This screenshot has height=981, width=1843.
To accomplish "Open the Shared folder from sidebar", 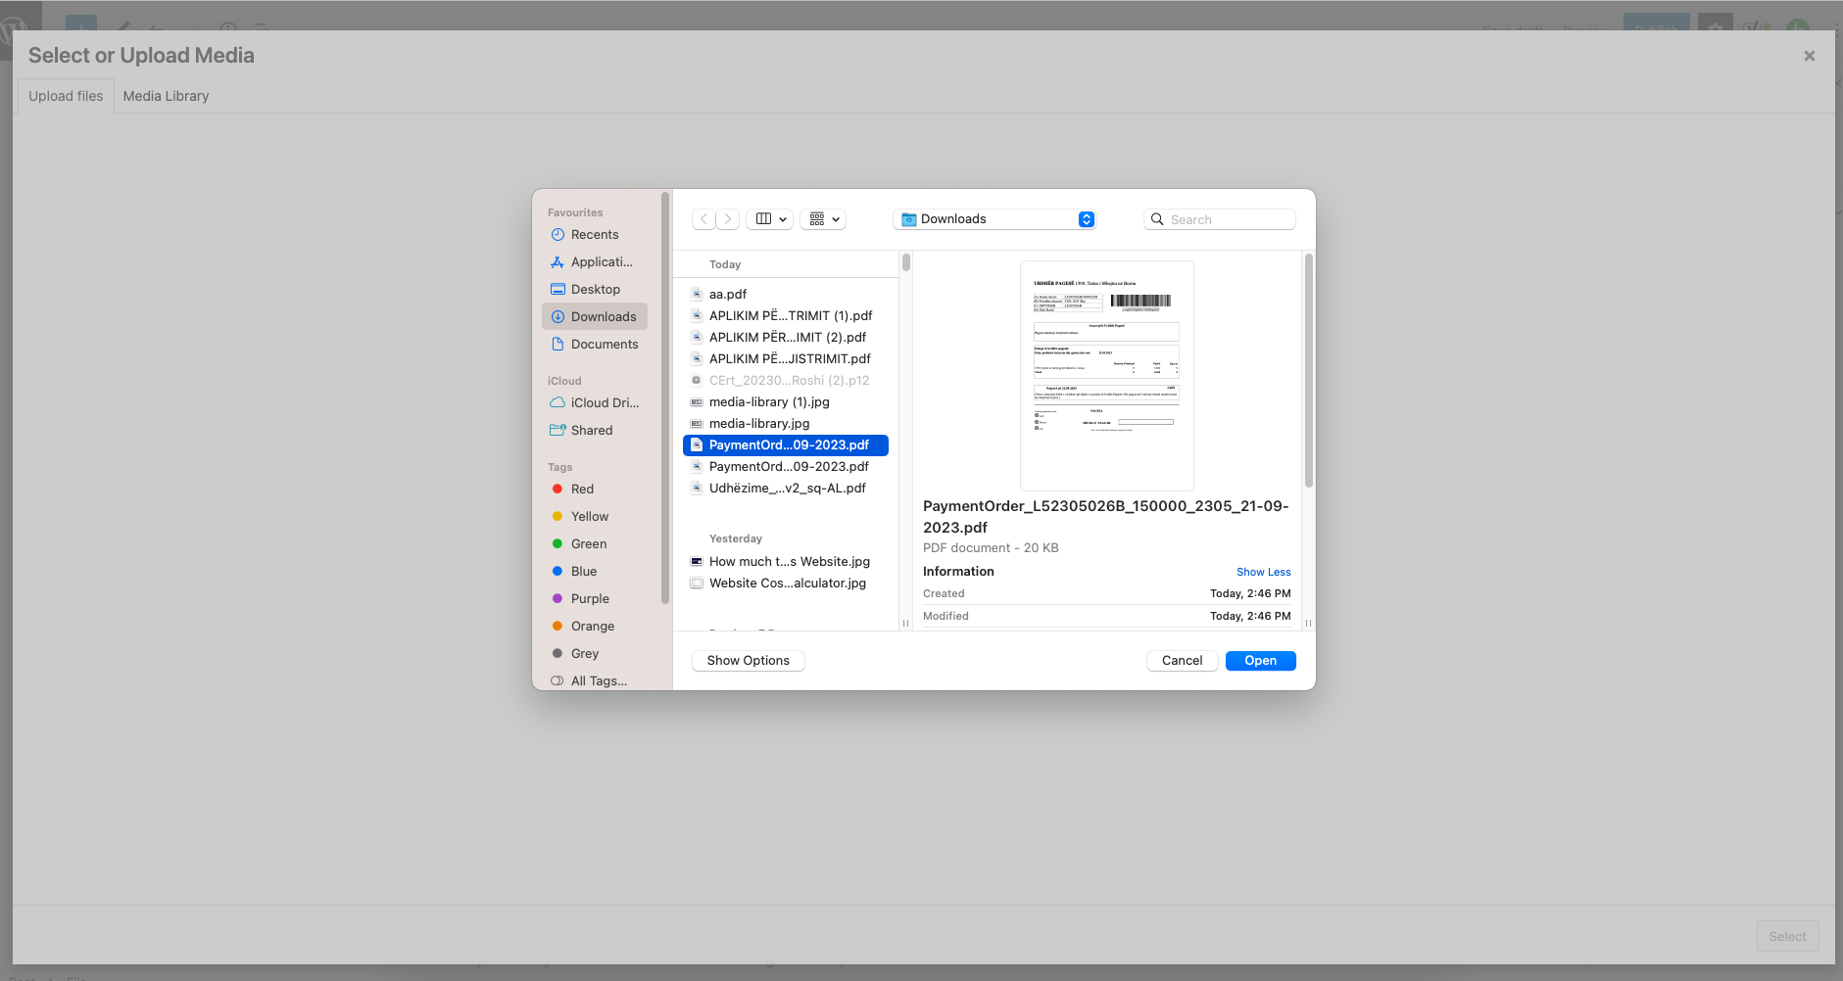I will (590, 430).
